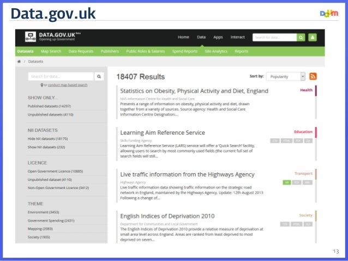Click the Education theme label
Viewport: 348px width, 261px height.
click(303, 132)
